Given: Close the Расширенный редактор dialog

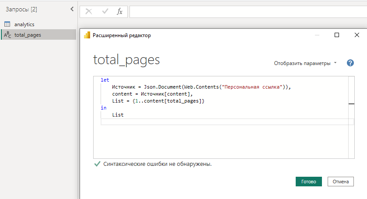Looking at the screenshot, I should [x=357, y=35].
